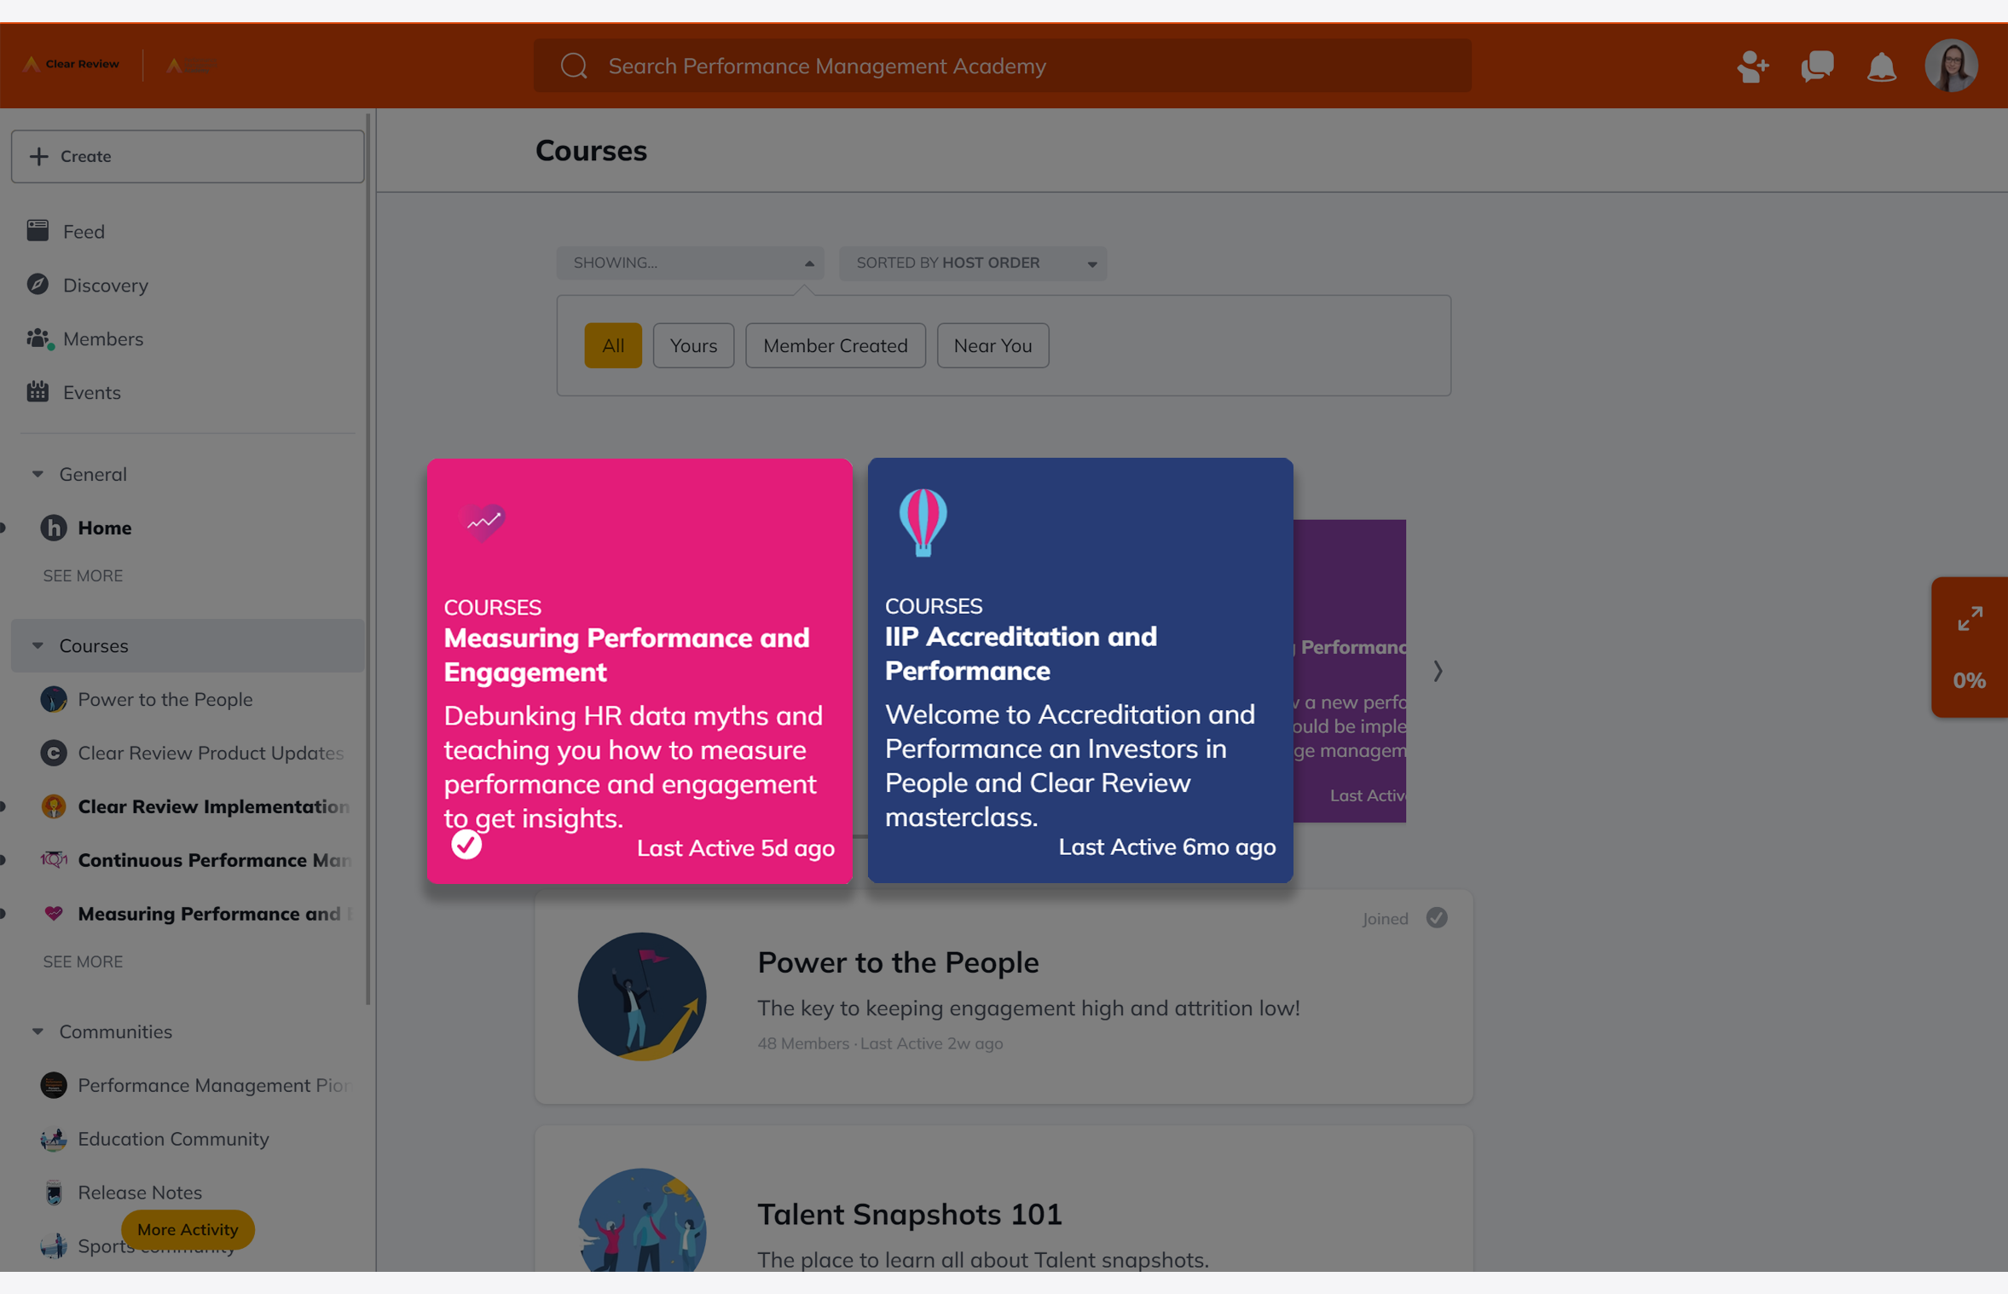Open the chat messages icon

[1817, 66]
